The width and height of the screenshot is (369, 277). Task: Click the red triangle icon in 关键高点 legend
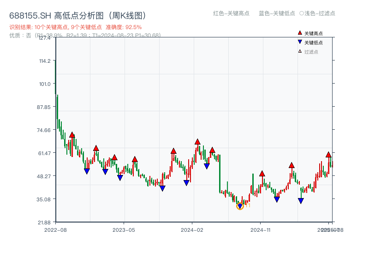pos(300,33)
